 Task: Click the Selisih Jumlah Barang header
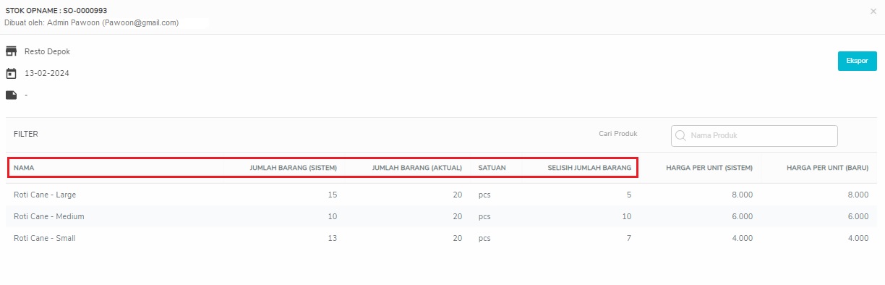pos(589,168)
